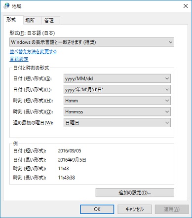
Task: Open 並べ替え方法を変更する link
Action: coord(33,52)
